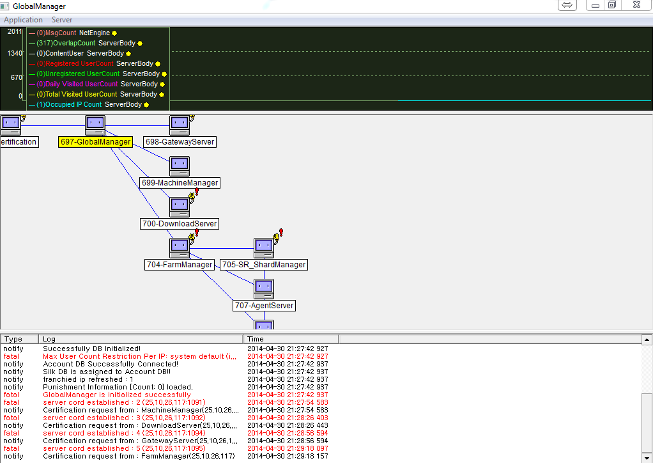
Task: Click yellow dot next to ContentUser ServerBody
Action: point(128,54)
